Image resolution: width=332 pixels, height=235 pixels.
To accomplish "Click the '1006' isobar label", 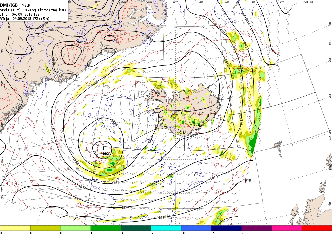I will pos(114,123).
